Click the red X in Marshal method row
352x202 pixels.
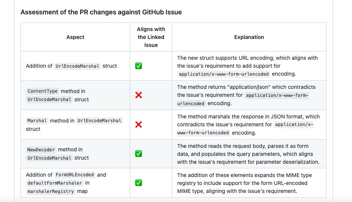coord(139,124)
